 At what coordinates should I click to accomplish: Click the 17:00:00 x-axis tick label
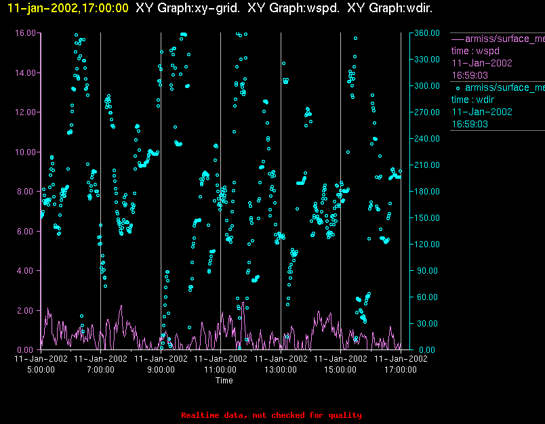point(400,370)
